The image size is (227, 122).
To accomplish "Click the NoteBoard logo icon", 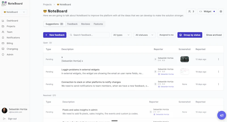I will (4, 4).
